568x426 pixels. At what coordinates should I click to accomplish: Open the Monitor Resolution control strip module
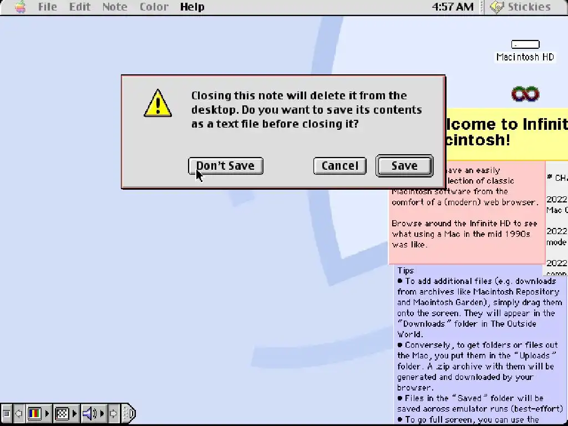62,413
